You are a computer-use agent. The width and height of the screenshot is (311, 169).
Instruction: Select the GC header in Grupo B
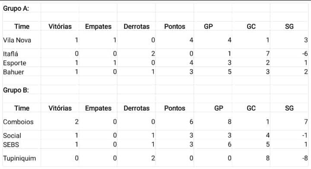coord(251,108)
